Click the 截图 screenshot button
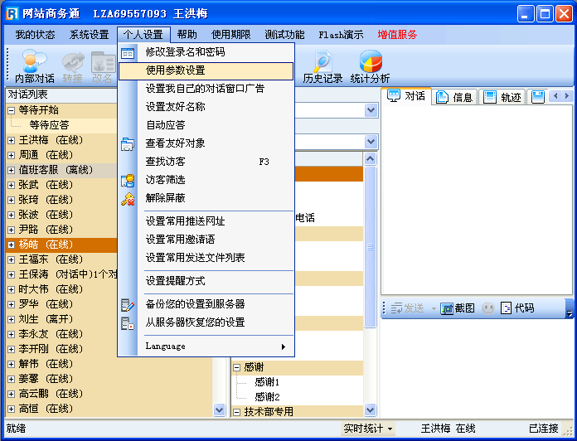Viewport: 577px width, 441px height. 458,308
